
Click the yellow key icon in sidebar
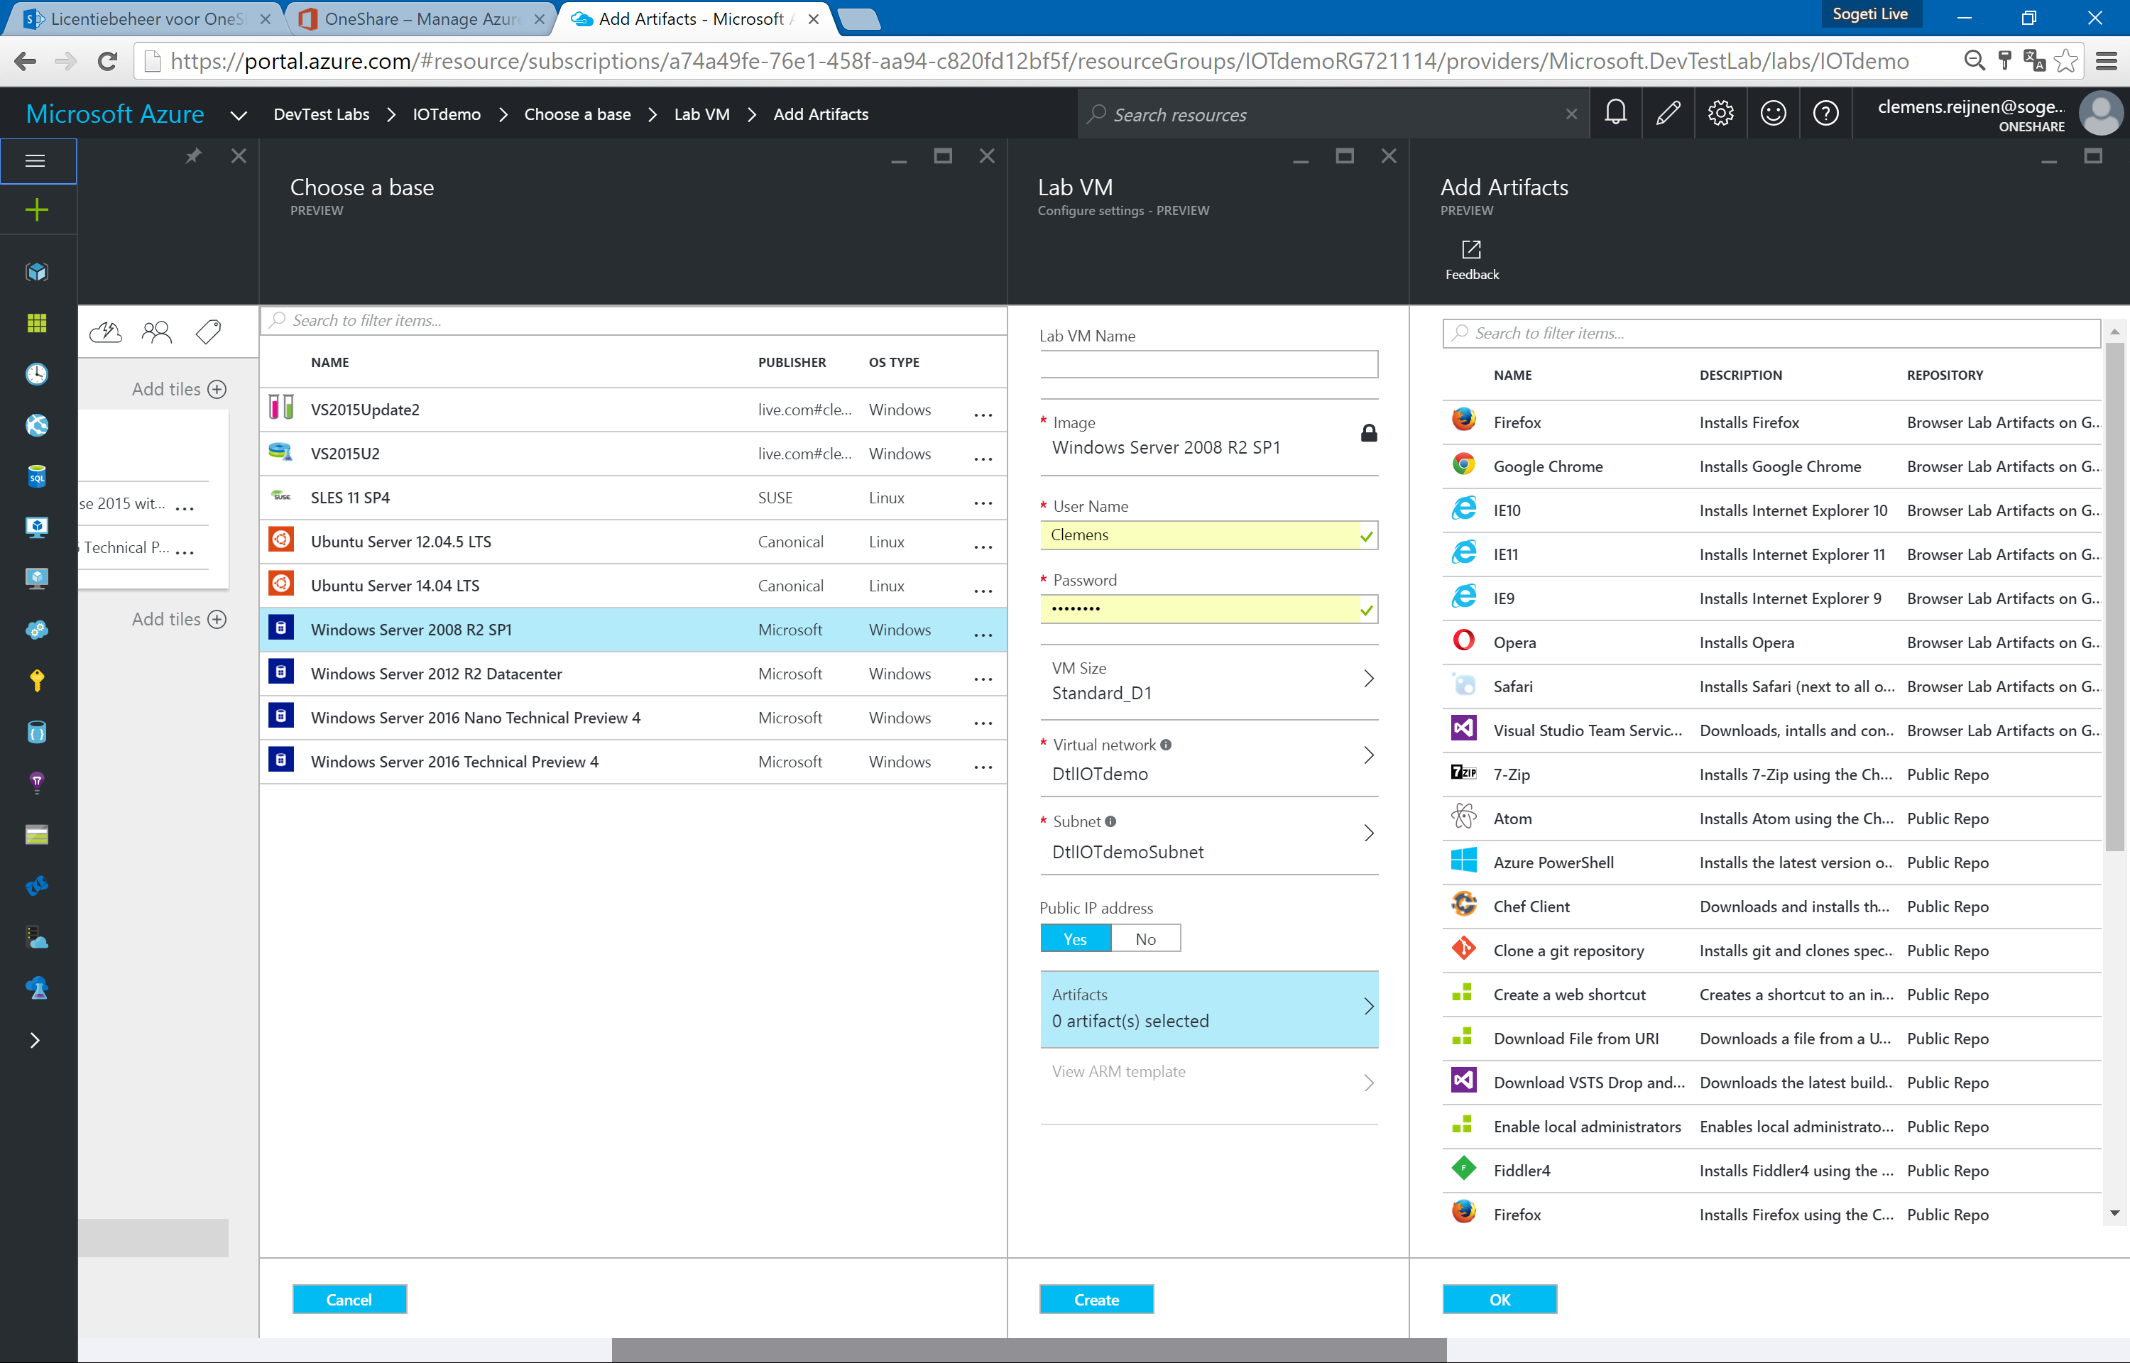pos(36,680)
